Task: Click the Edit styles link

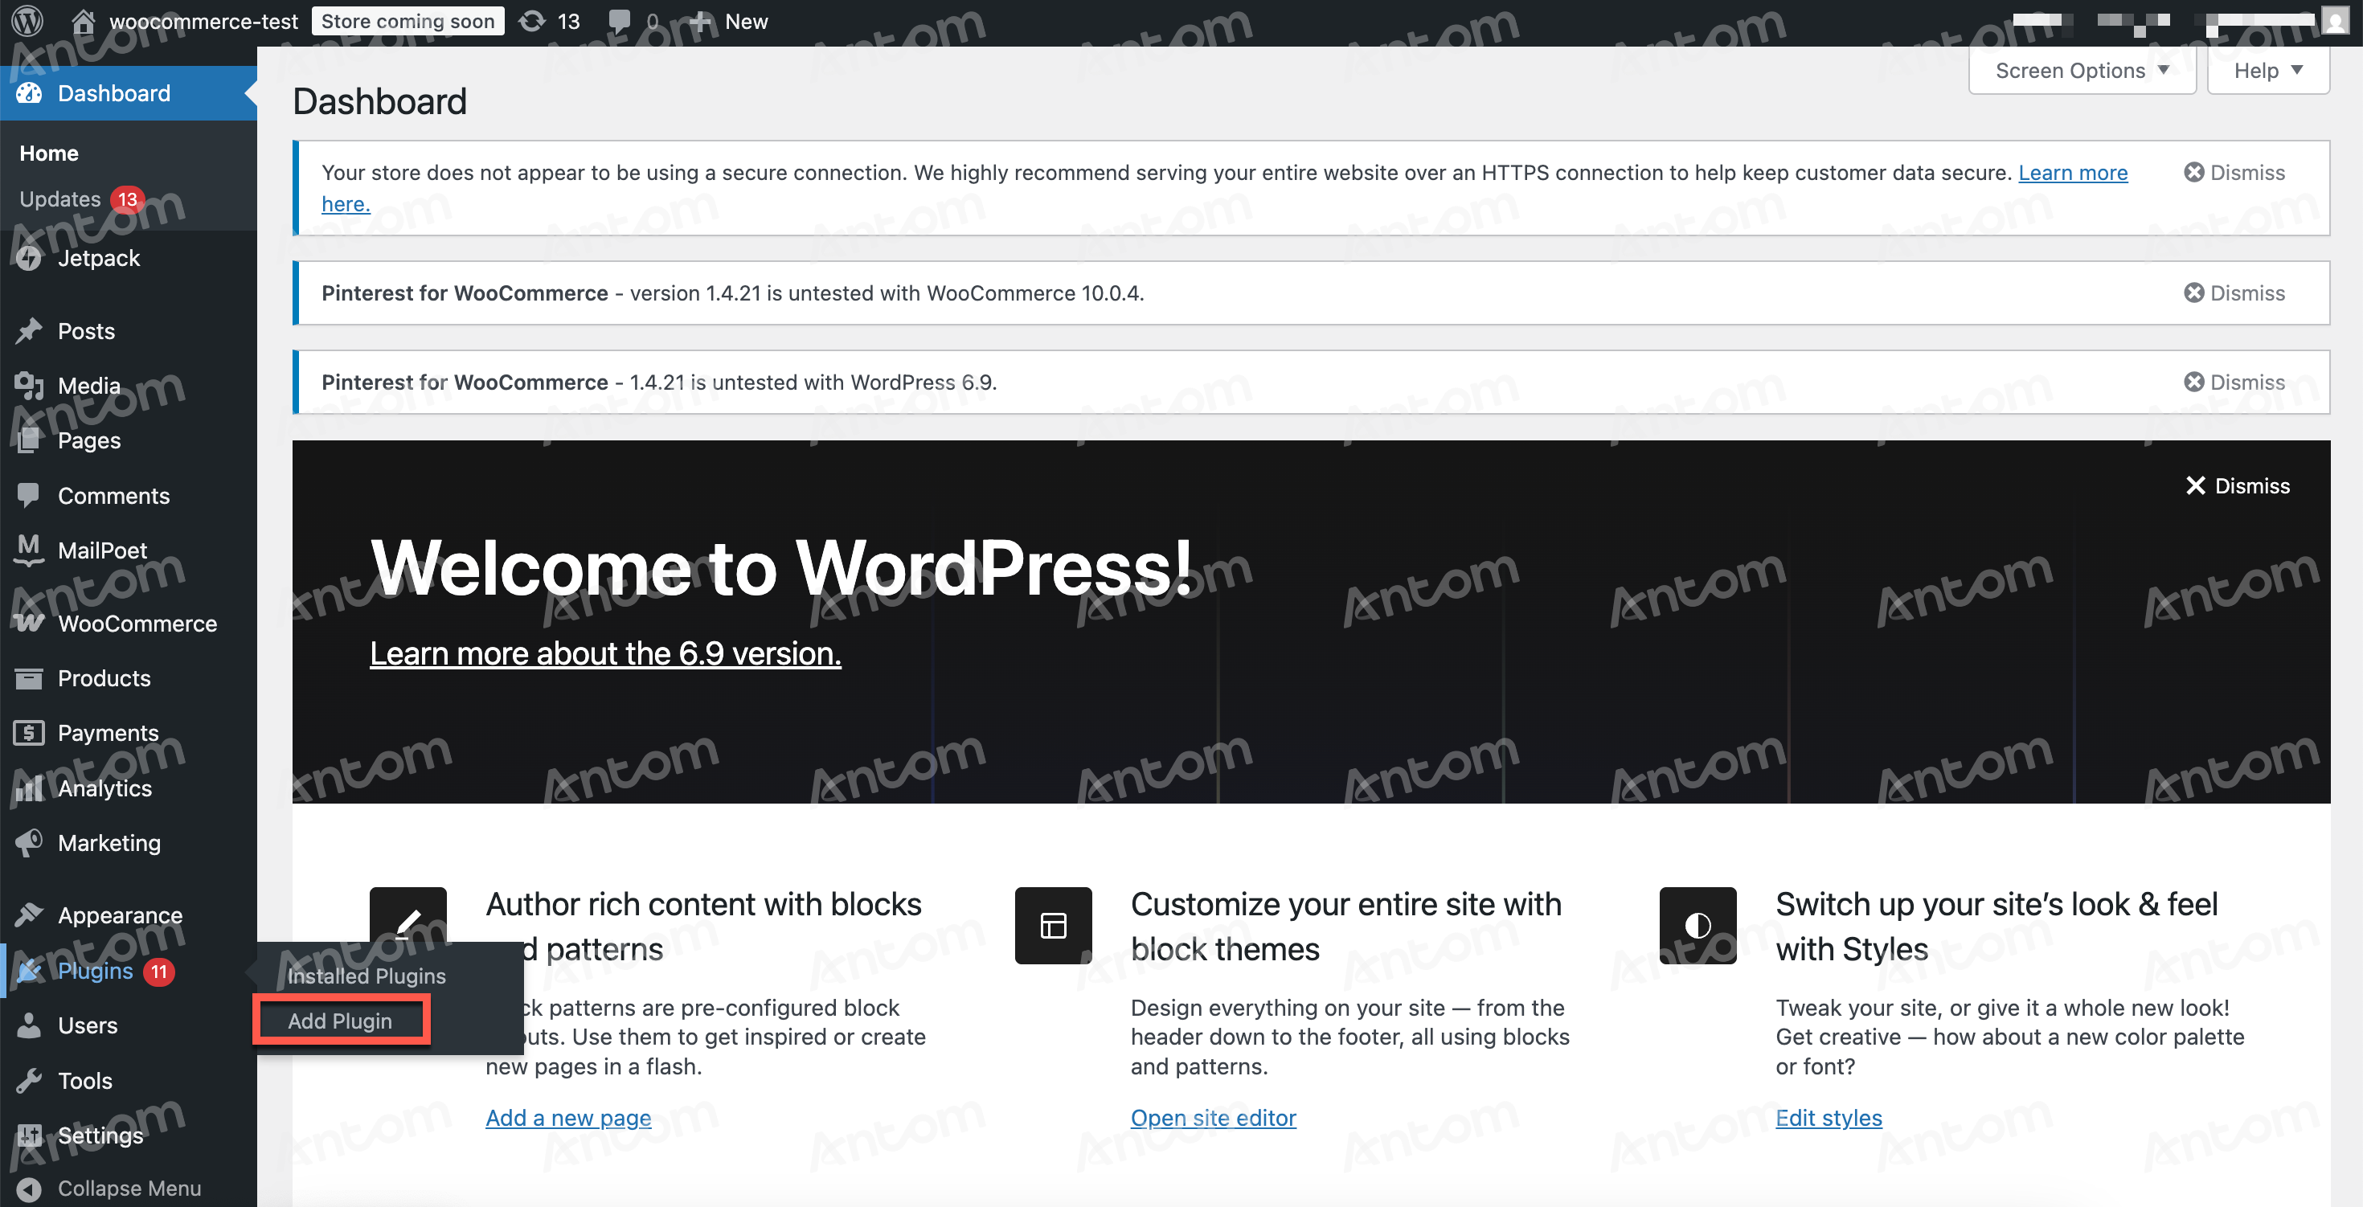Action: tap(1829, 1118)
